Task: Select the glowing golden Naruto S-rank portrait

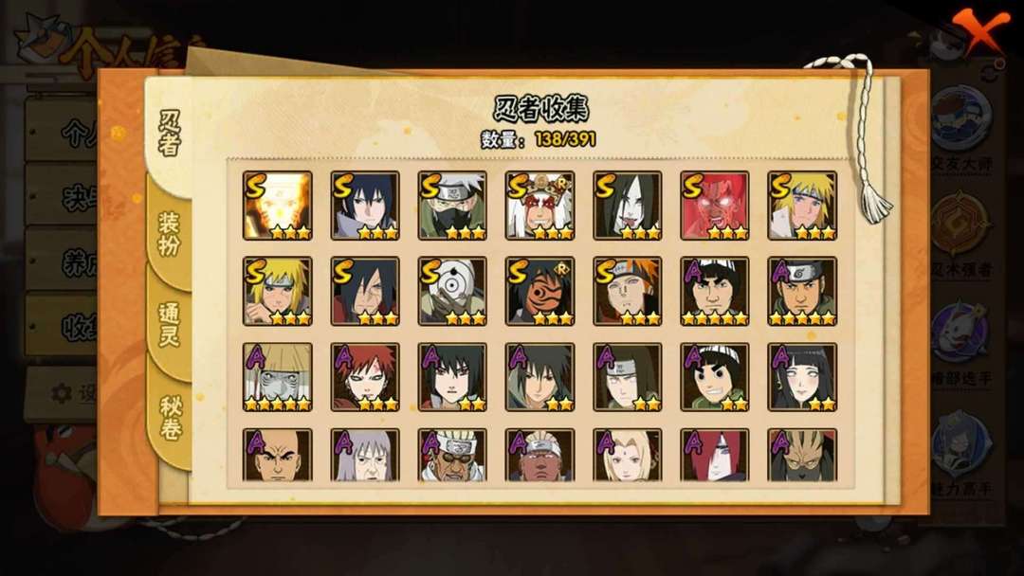Action: pyautogui.click(x=278, y=206)
